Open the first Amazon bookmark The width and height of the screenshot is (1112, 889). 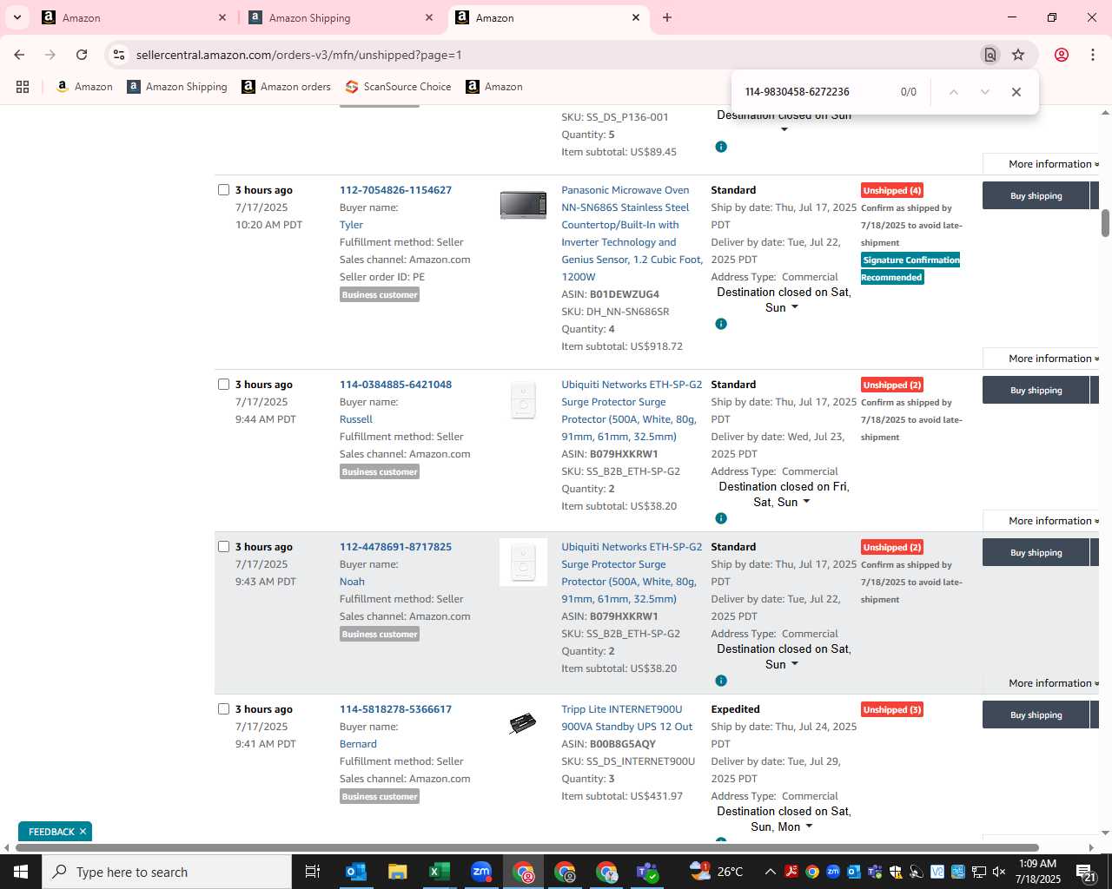pyautogui.click(x=84, y=87)
